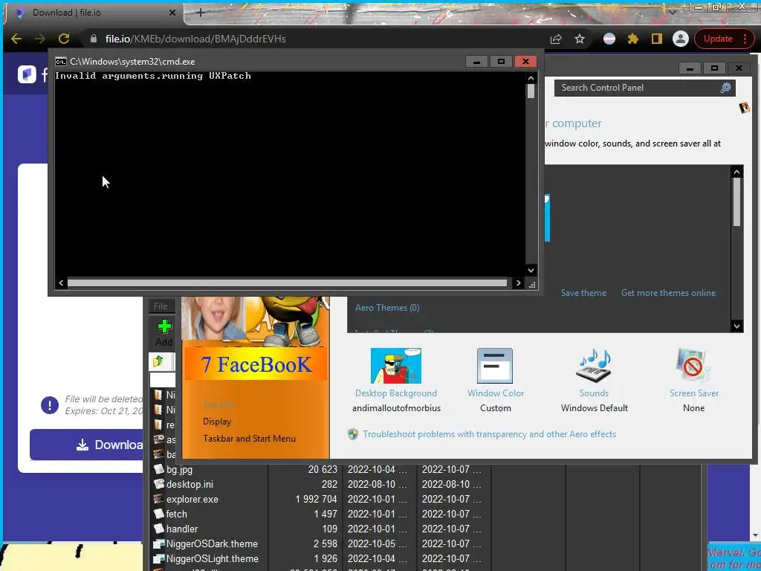Open Taskbar and Start Menu link
Screen dimensions: 761x571
pyautogui.click(x=249, y=439)
